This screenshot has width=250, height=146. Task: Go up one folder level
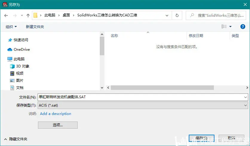(x=28, y=16)
